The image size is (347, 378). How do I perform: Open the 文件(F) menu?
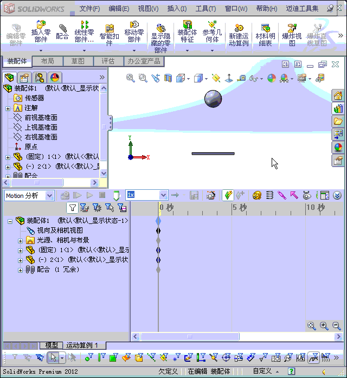[89, 9]
